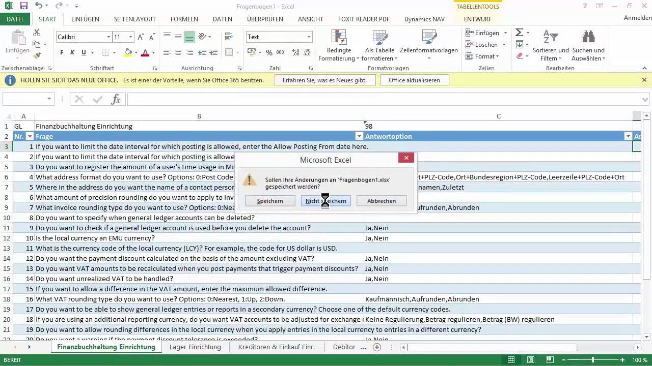Click the vertically bottom align icon
Image resolution: width=652 pixels, height=366 pixels.
pyautogui.click(x=189, y=37)
